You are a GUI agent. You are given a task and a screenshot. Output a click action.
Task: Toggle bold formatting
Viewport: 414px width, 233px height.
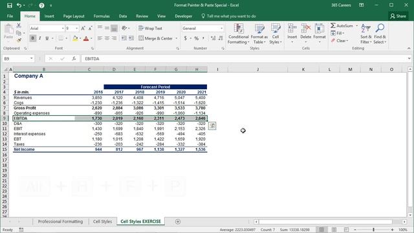(33, 38)
